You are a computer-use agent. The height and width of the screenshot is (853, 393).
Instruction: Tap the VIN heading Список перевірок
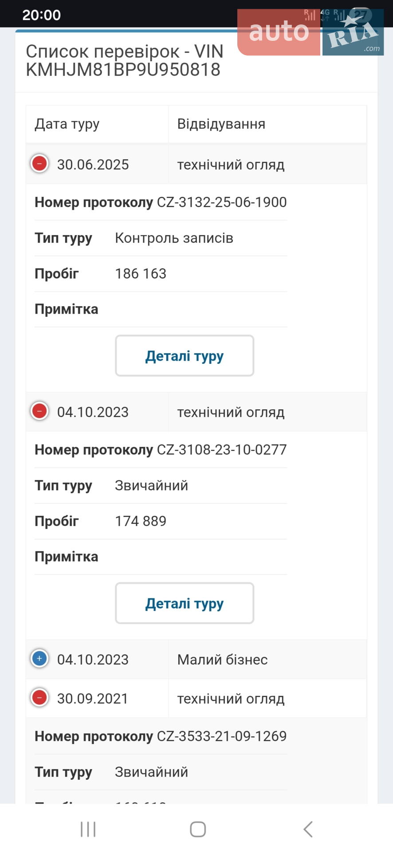coord(102,52)
